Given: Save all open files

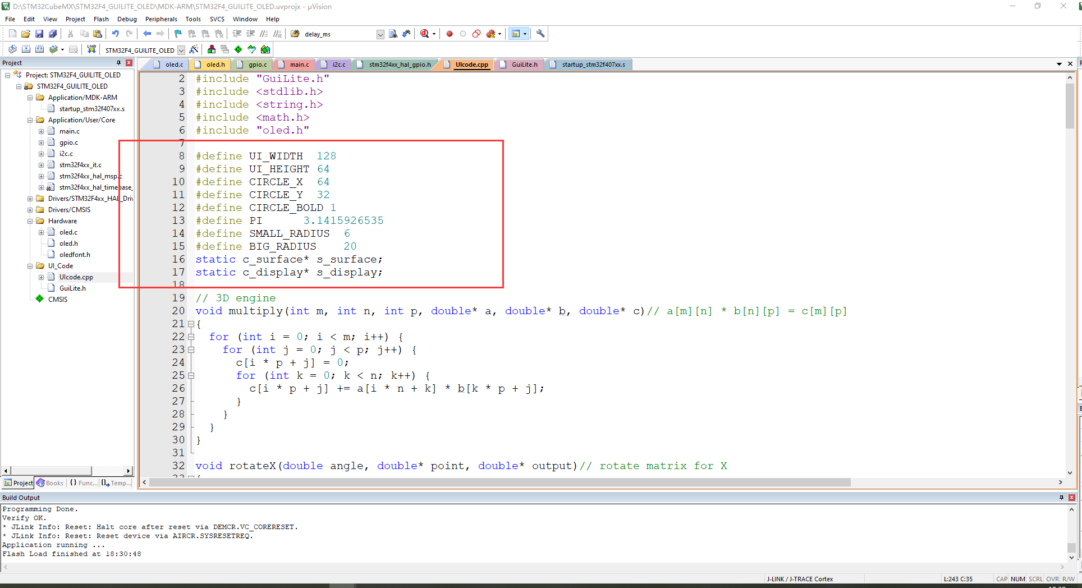Looking at the screenshot, I should 53,34.
